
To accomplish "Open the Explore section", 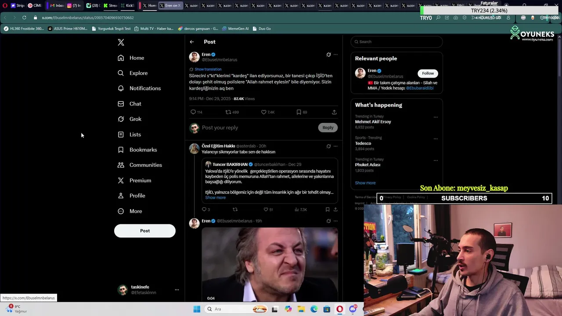I will [133, 73].
